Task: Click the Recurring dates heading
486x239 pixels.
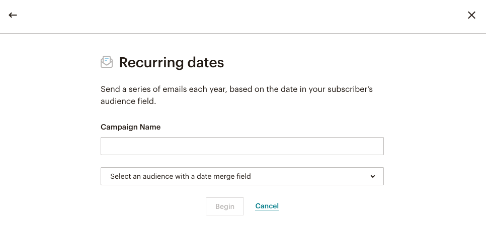Action: (172, 62)
